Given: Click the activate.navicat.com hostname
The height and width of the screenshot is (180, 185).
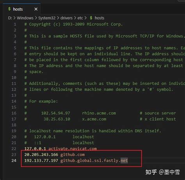Looking at the screenshot, I should pos(73,149).
